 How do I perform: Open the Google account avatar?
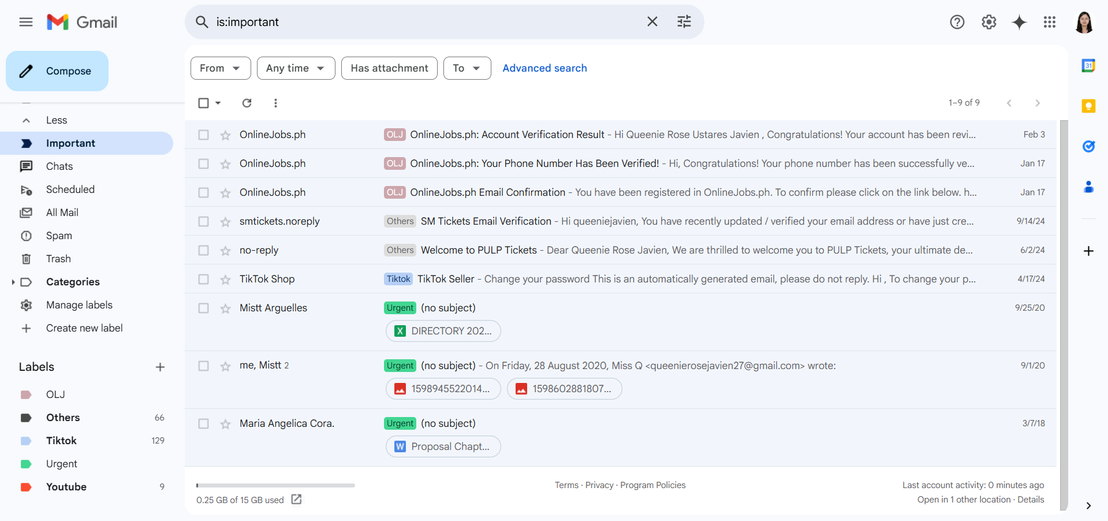point(1084,22)
